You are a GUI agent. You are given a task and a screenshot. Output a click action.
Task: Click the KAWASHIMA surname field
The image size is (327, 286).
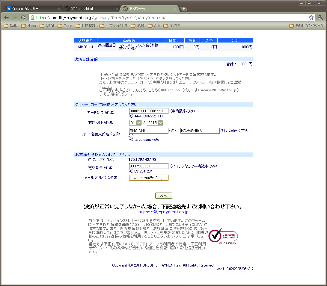200,131
